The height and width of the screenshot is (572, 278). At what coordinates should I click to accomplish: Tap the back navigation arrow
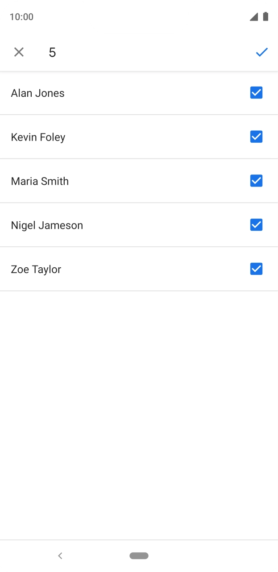60,555
